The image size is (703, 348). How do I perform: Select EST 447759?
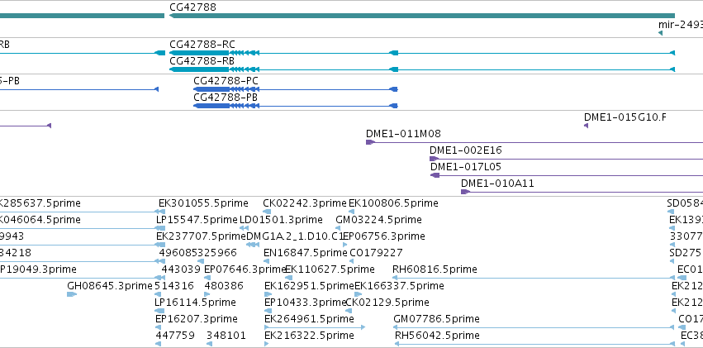point(175,336)
